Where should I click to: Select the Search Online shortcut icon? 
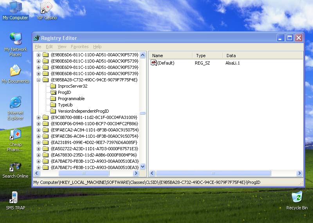(x=15, y=166)
